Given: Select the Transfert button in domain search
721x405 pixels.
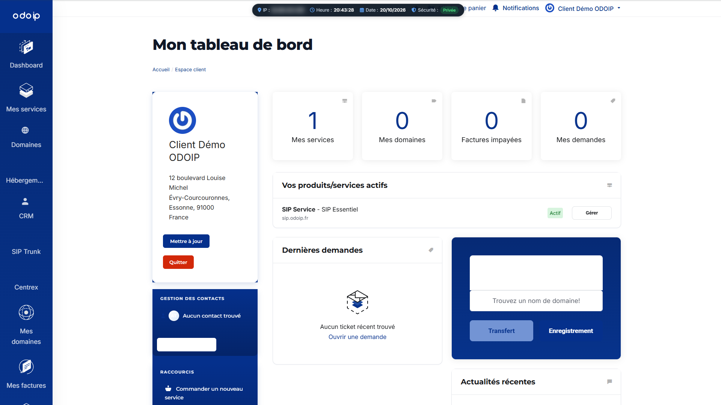Looking at the screenshot, I should pyautogui.click(x=501, y=331).
